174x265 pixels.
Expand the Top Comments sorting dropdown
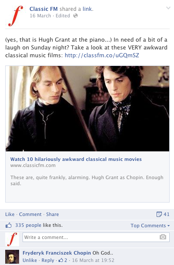pos(150,226)
